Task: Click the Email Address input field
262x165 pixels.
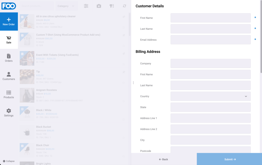Action: tap(211, 40)
